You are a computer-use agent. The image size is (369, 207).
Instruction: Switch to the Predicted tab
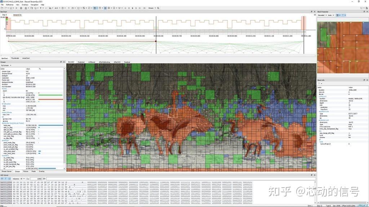81,62
